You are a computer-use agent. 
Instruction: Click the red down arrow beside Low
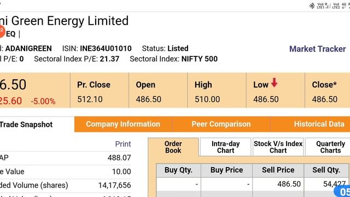pos(274,83)
